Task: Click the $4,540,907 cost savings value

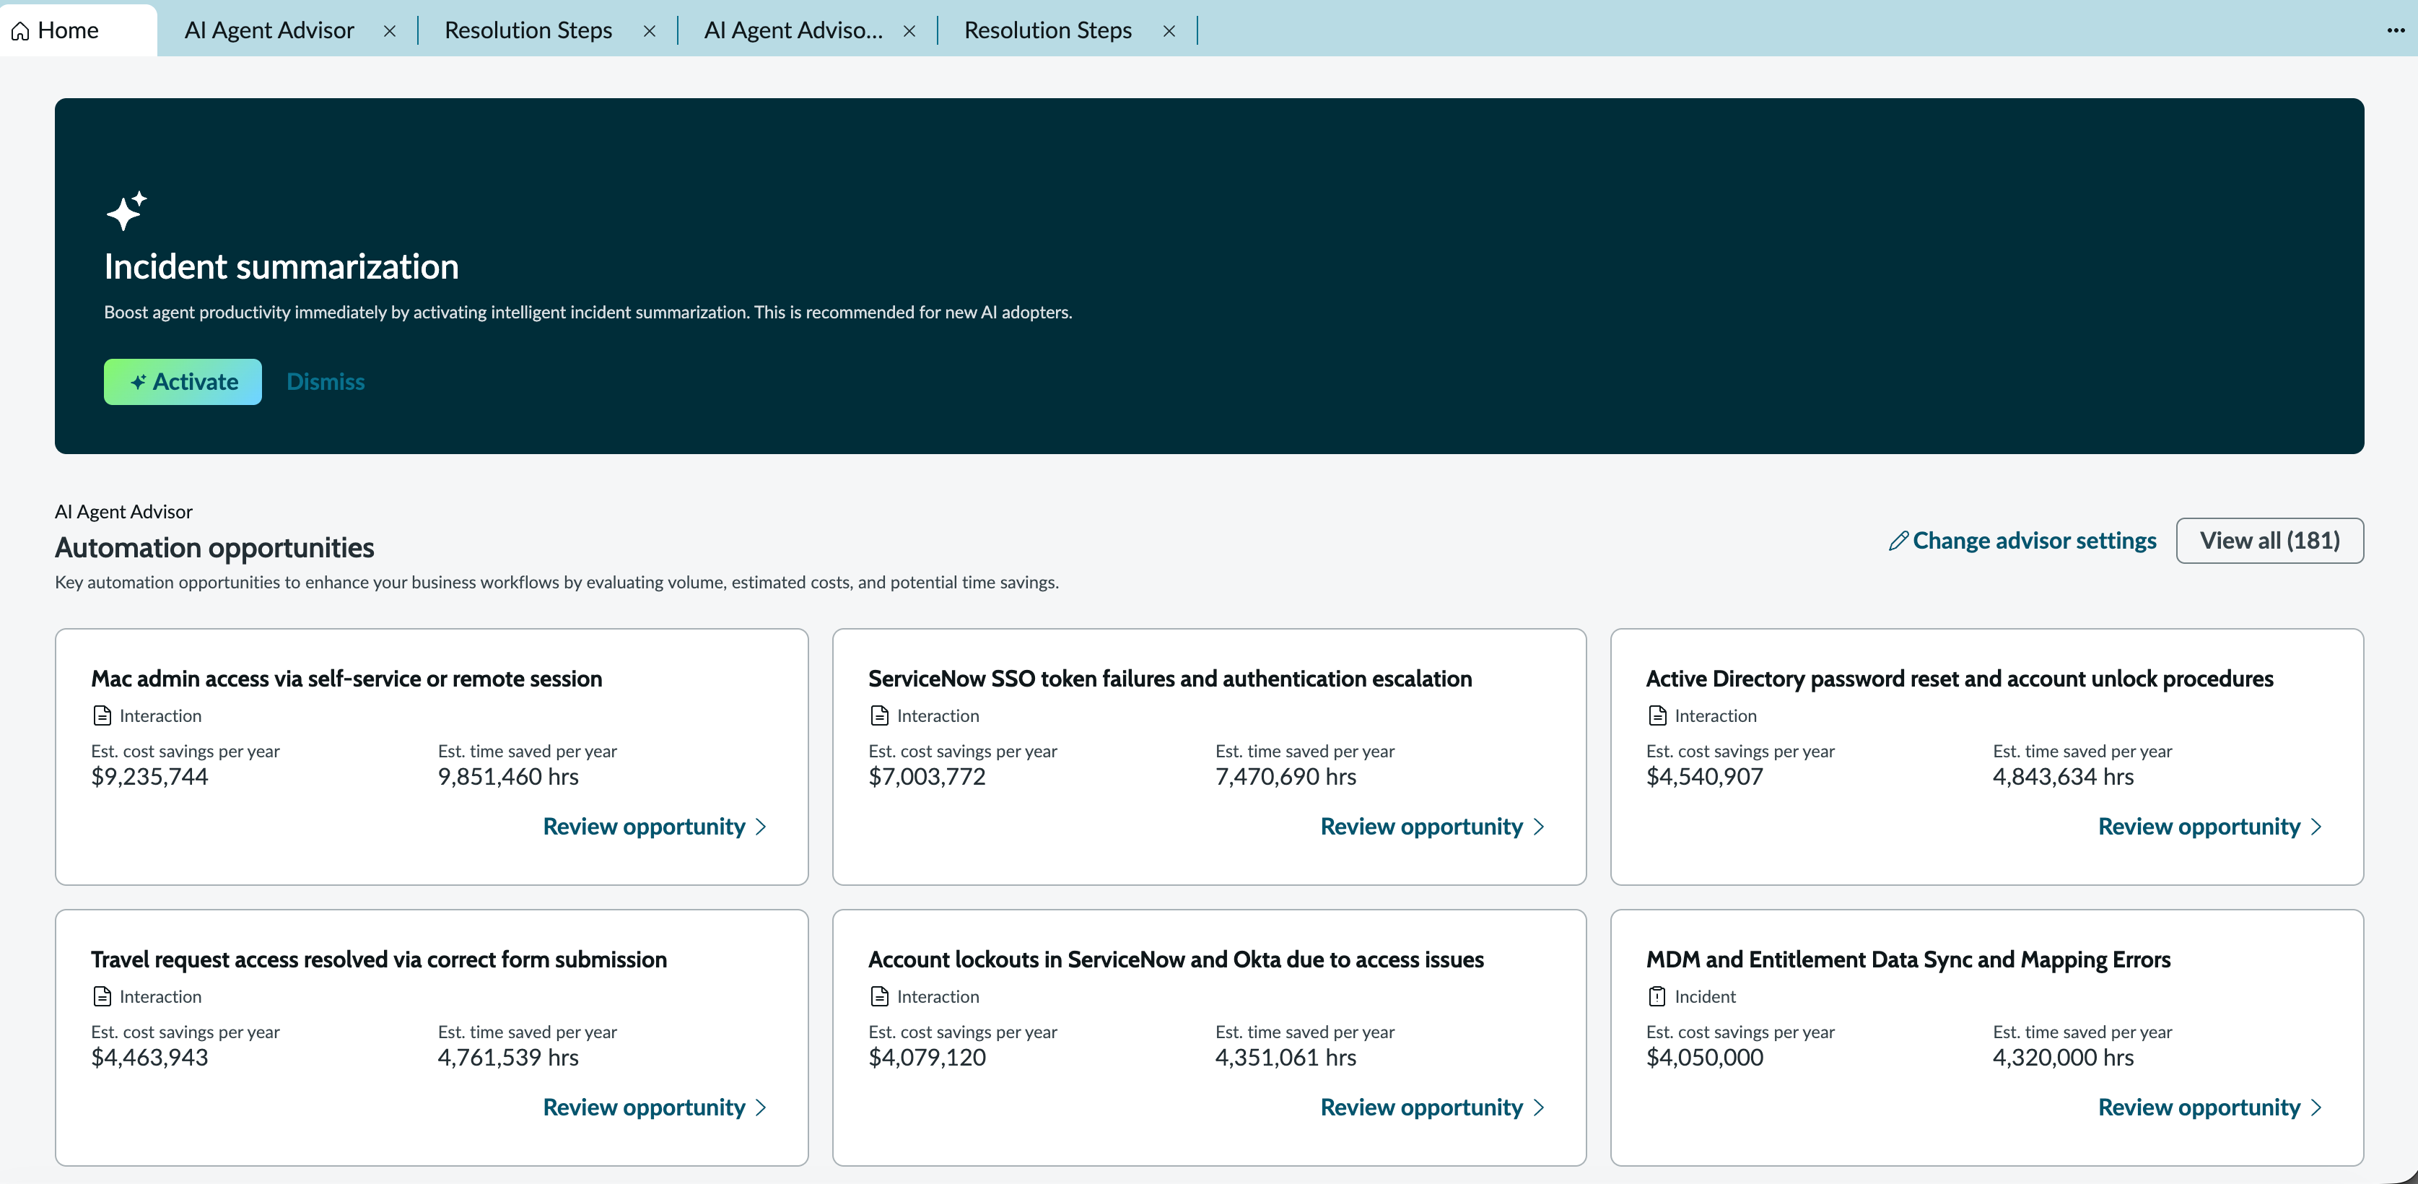Action: tap(1705, 777)
